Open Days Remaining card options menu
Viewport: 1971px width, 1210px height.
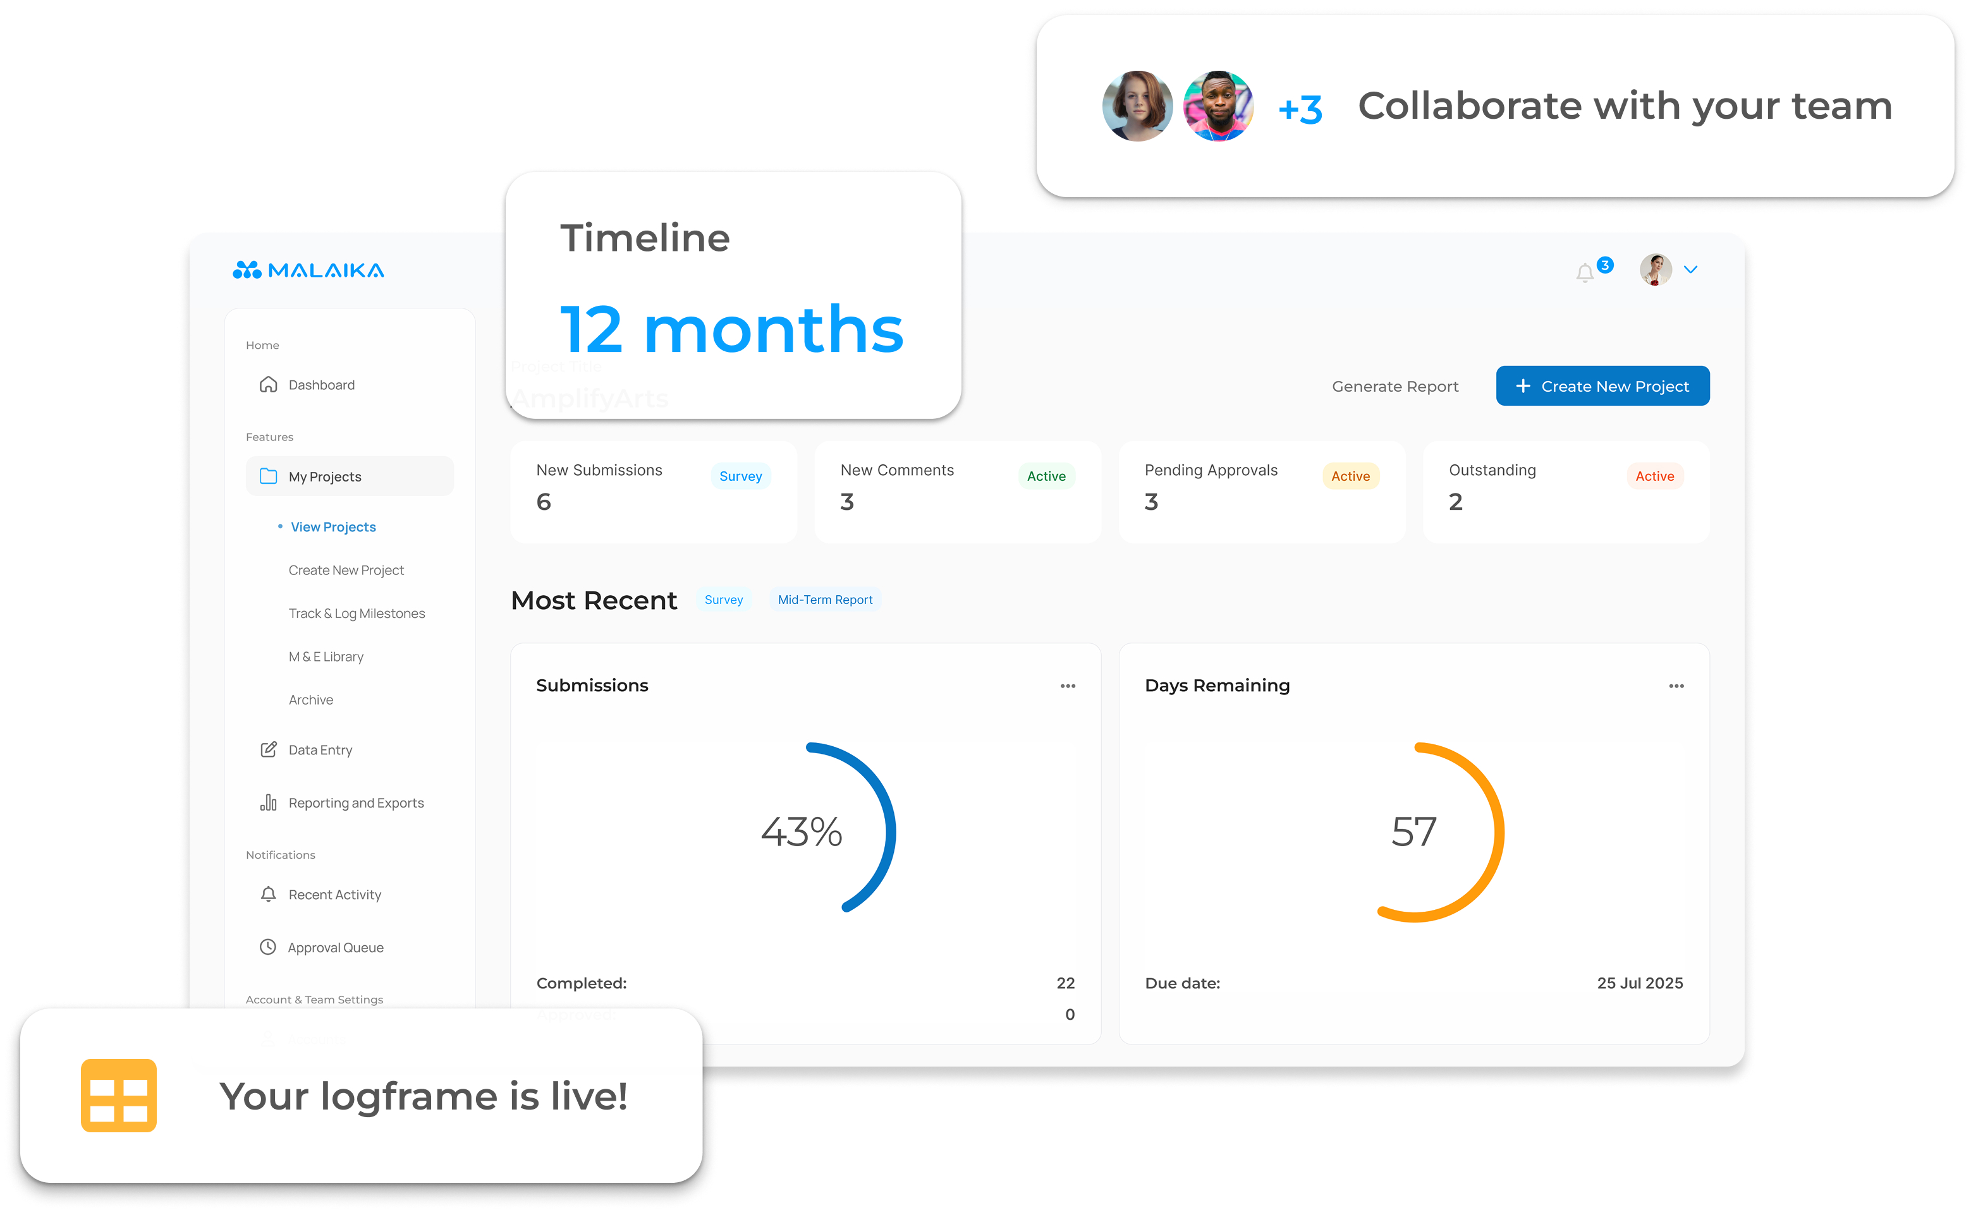click(1676, 686)
